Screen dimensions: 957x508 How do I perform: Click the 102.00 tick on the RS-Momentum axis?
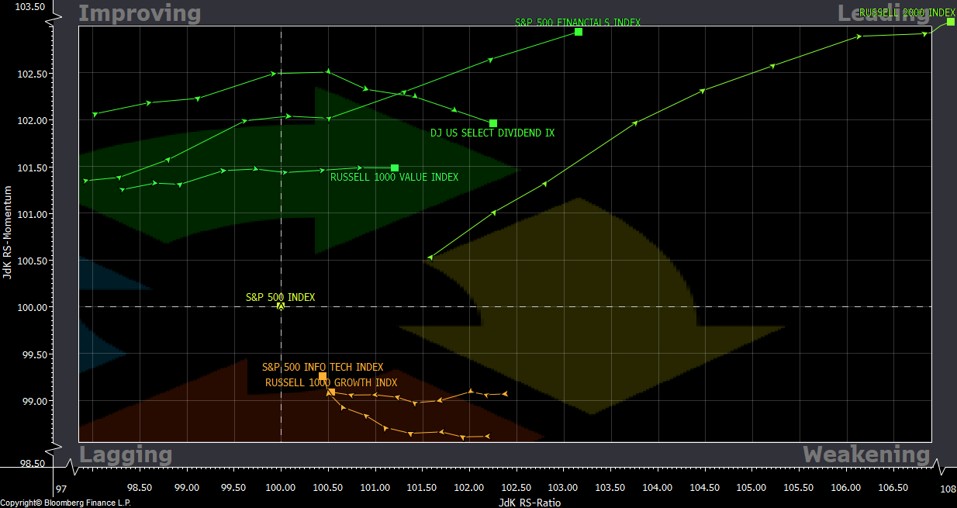[32, 121]
